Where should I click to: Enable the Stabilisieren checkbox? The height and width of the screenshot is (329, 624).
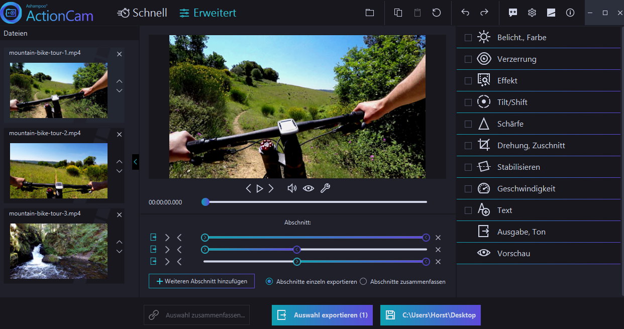pyautogui.click(x=468, y=167)
